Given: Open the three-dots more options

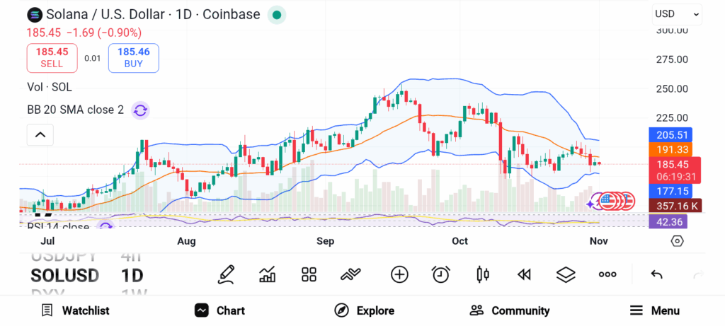Looking at the screenshot, I should tap(607, 274).
